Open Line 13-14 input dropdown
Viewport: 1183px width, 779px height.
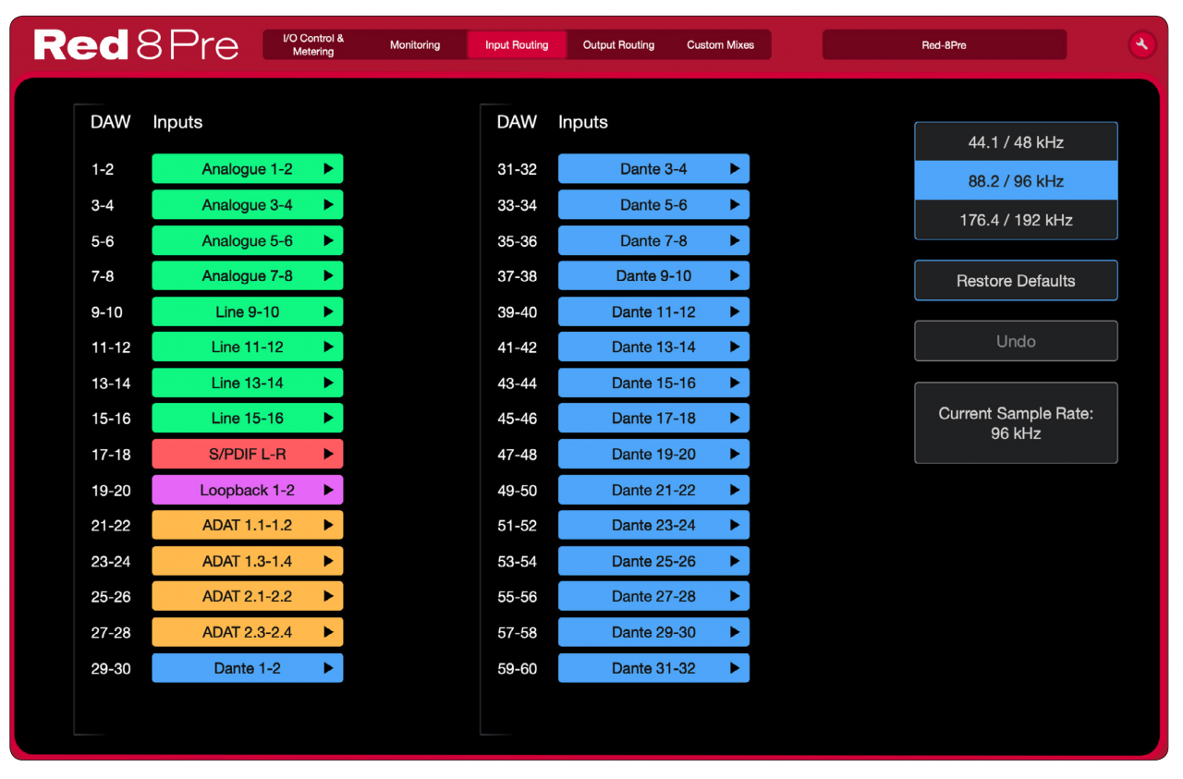tap(248, 383)
